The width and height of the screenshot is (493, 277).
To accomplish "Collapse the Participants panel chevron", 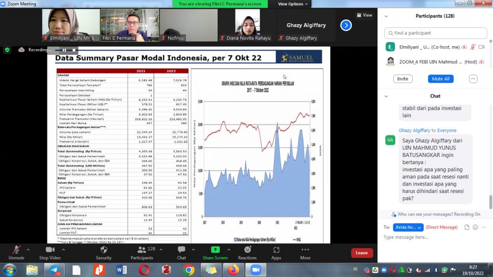I will coord(387,16).
